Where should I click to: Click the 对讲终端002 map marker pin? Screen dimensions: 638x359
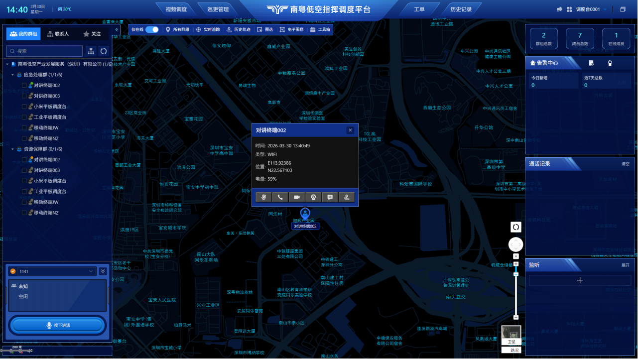(305, 214)
